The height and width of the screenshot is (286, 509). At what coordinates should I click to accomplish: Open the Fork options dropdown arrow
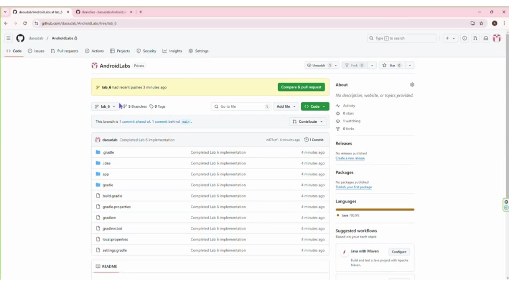[x=372, y=66]
